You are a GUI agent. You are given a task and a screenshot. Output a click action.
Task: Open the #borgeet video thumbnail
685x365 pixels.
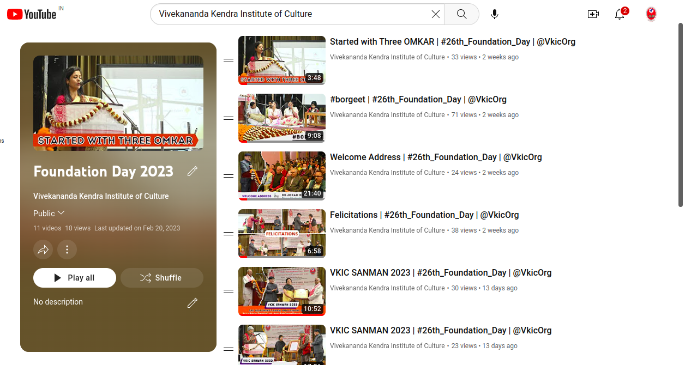282,118
